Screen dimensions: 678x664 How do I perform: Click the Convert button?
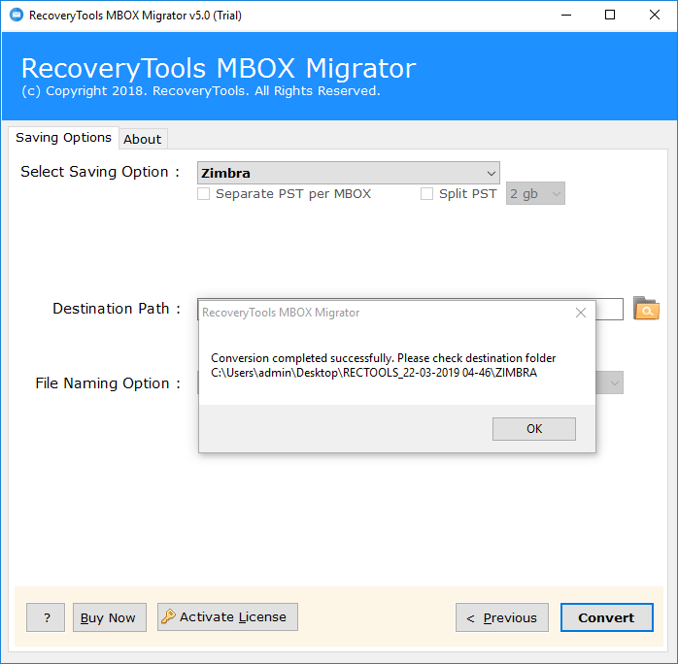click(x=607, y=617)
